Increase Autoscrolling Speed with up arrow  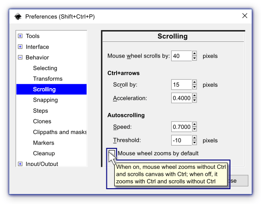[x=194, y=124]
